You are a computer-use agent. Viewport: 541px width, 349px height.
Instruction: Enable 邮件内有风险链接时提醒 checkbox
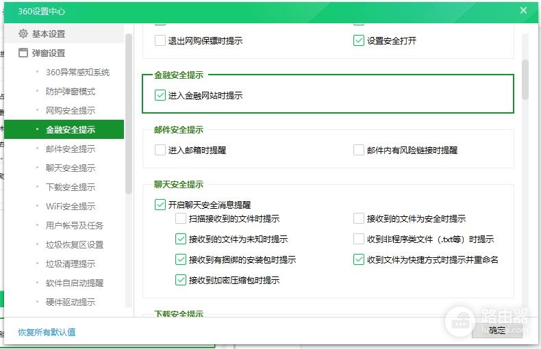pos(359,150)
